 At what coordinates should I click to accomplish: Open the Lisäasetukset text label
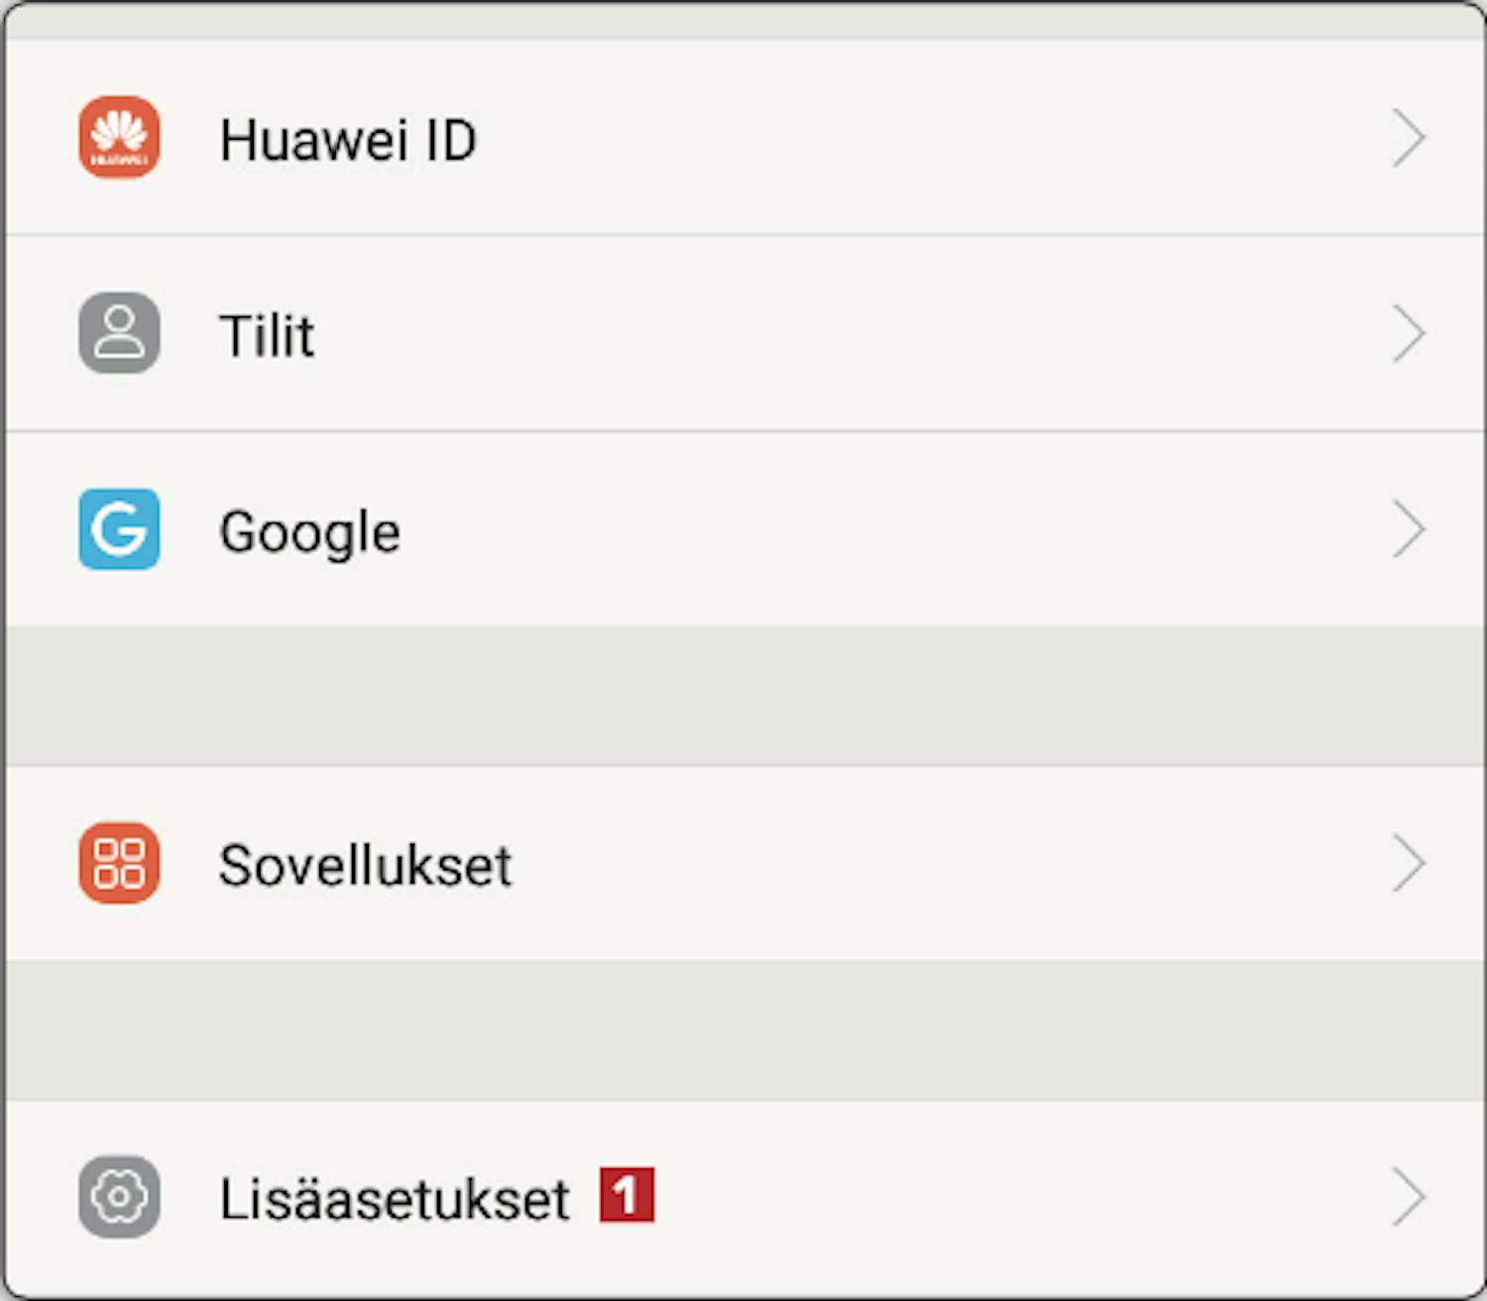395,1199
